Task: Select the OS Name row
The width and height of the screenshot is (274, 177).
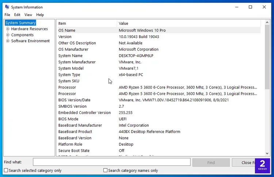Action: coord(159,30)
